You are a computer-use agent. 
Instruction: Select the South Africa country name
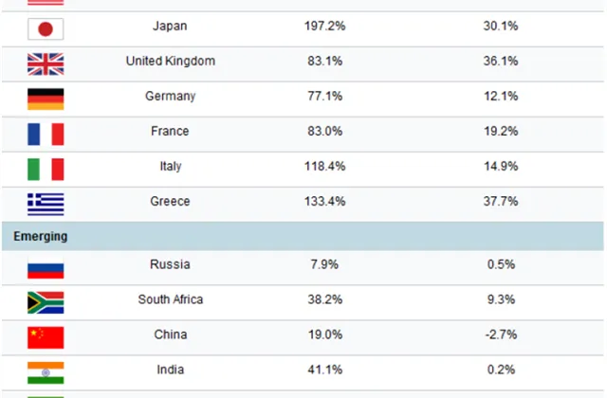point(171,299)
